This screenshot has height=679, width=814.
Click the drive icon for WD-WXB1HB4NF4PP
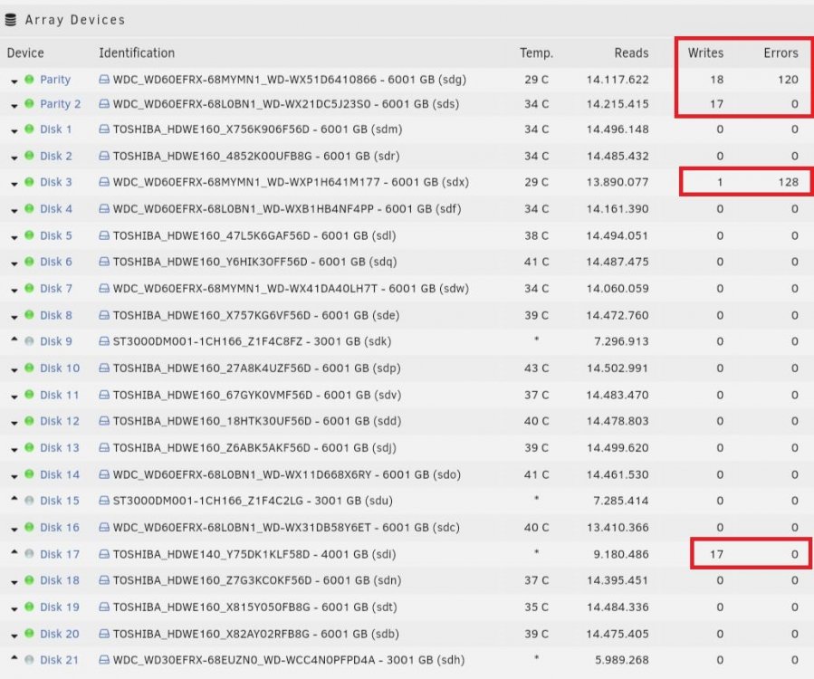click(x=104, y=209)
